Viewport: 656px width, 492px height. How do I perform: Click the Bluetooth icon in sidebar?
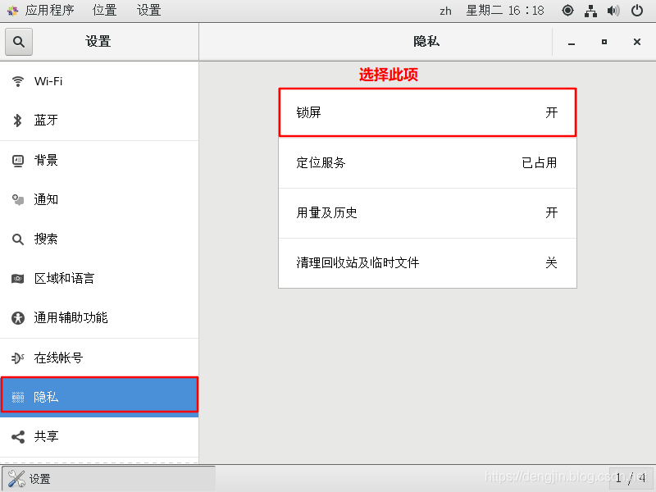(17, 121)
